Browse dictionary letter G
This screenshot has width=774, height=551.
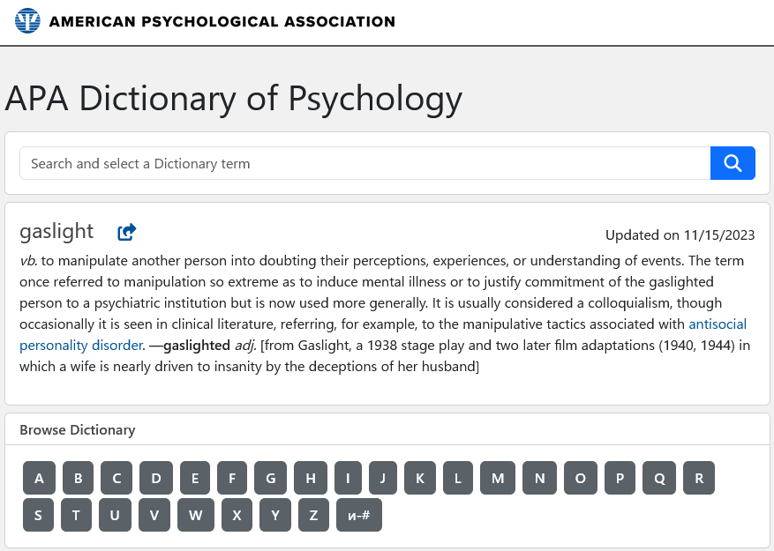(x=270, y=478)
